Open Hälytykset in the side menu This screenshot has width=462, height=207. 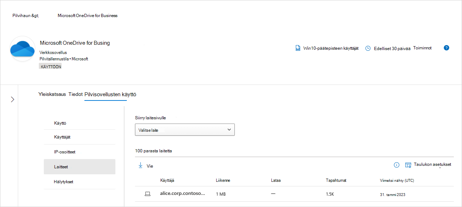(x=79, y=182)
